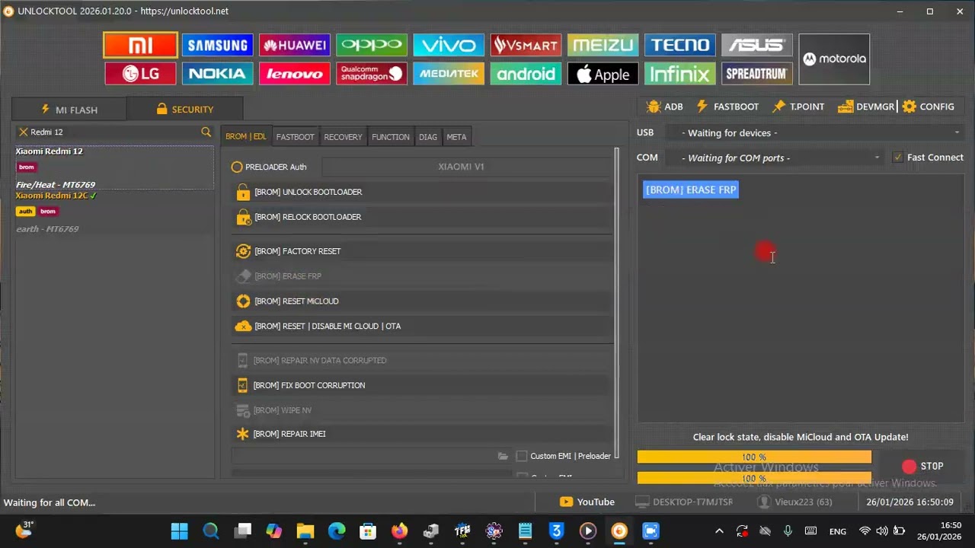Open the CONFIG settings
This screenshot has height=548, width=975.
point(928,107)
